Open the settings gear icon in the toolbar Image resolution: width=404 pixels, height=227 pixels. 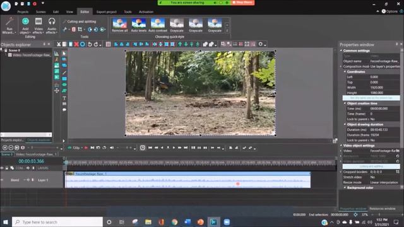coord(261,44)
